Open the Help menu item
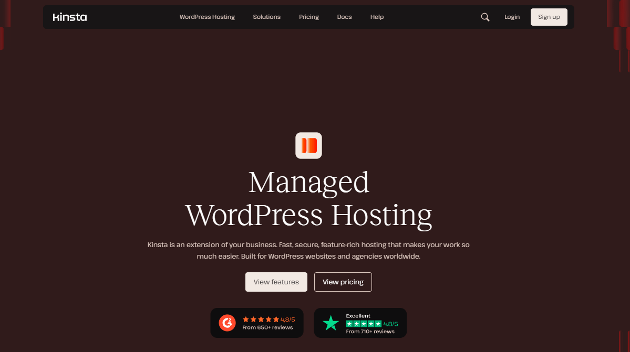Viewport: 630px width, 352px height. 377,17
